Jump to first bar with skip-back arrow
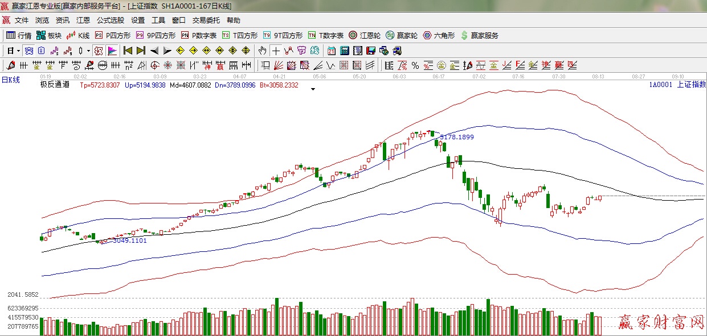Viewport: 707px width, 336px height. coord(128,51)
